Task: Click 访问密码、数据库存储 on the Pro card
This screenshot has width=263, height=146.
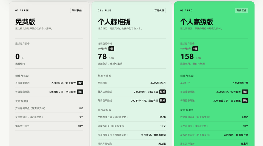Action: pos(236,135)
